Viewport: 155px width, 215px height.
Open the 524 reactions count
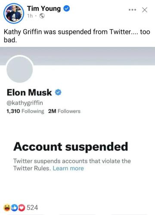click(x=32, y=208)
